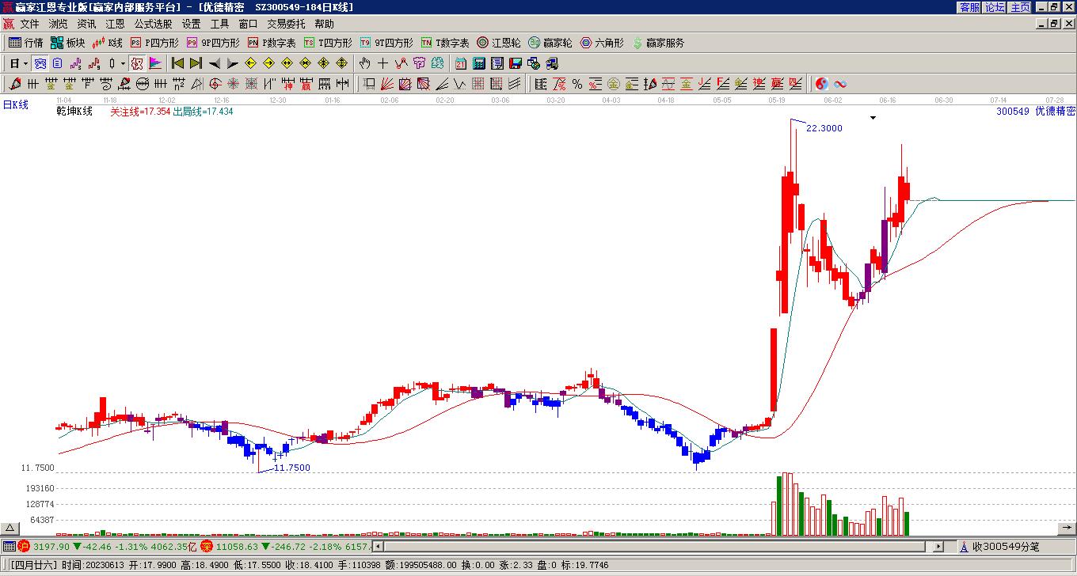The width and height of the screenshot is (1077, 576).
Task: Open the calculator icon
Action: (479, 63)
